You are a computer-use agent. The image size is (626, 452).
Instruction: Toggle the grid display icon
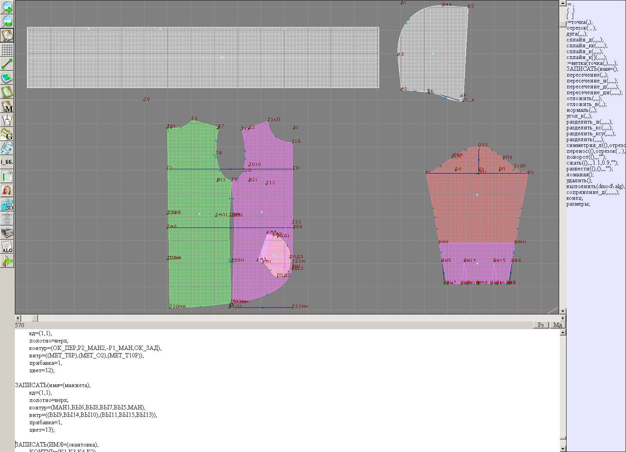coord(7,50)
